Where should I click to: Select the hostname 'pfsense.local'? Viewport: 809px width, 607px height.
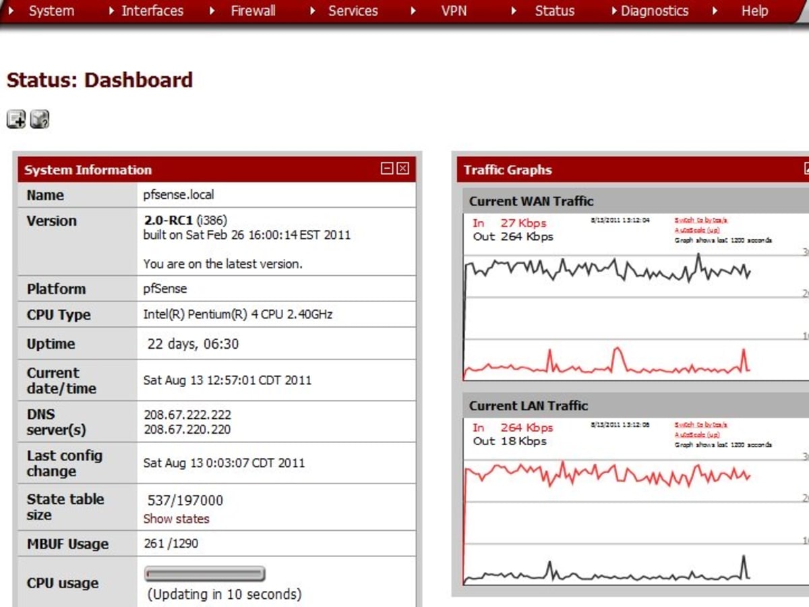(x=179, y=195)
